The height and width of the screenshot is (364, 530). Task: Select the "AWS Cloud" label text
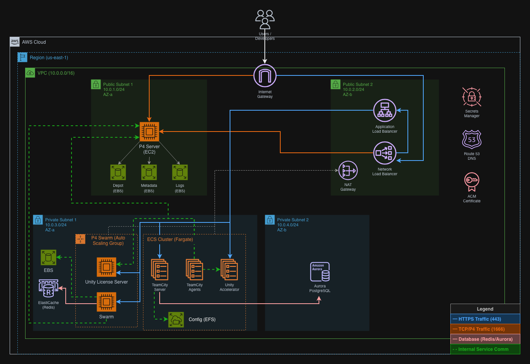click(34, 42)
